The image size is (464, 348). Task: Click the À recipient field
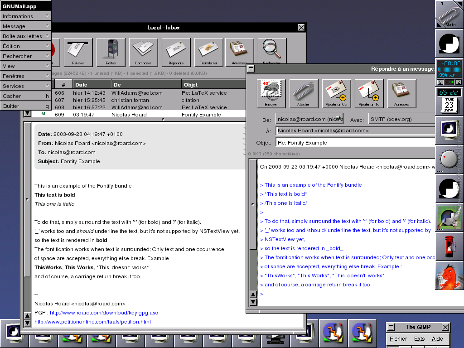(355, 130)
